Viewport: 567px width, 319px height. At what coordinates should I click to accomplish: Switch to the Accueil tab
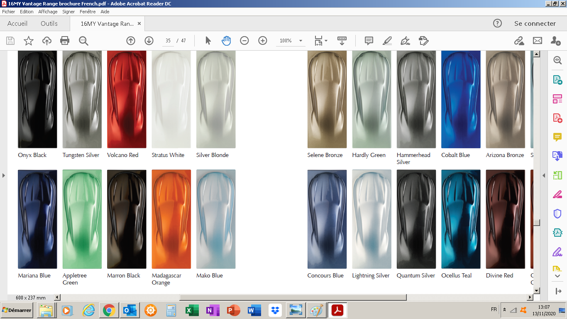click(17, 23)
